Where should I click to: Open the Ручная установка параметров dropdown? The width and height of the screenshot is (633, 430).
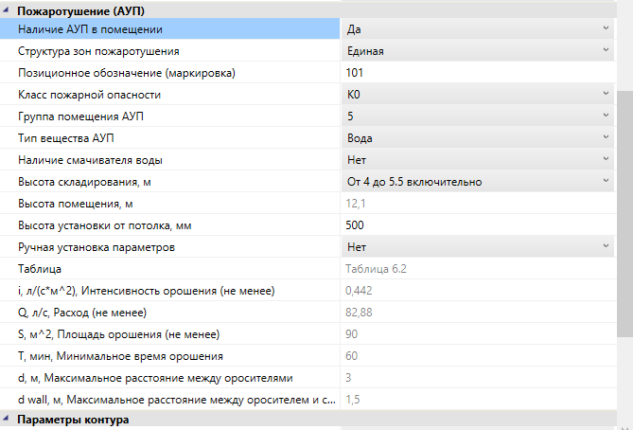(x=478, y=247)
